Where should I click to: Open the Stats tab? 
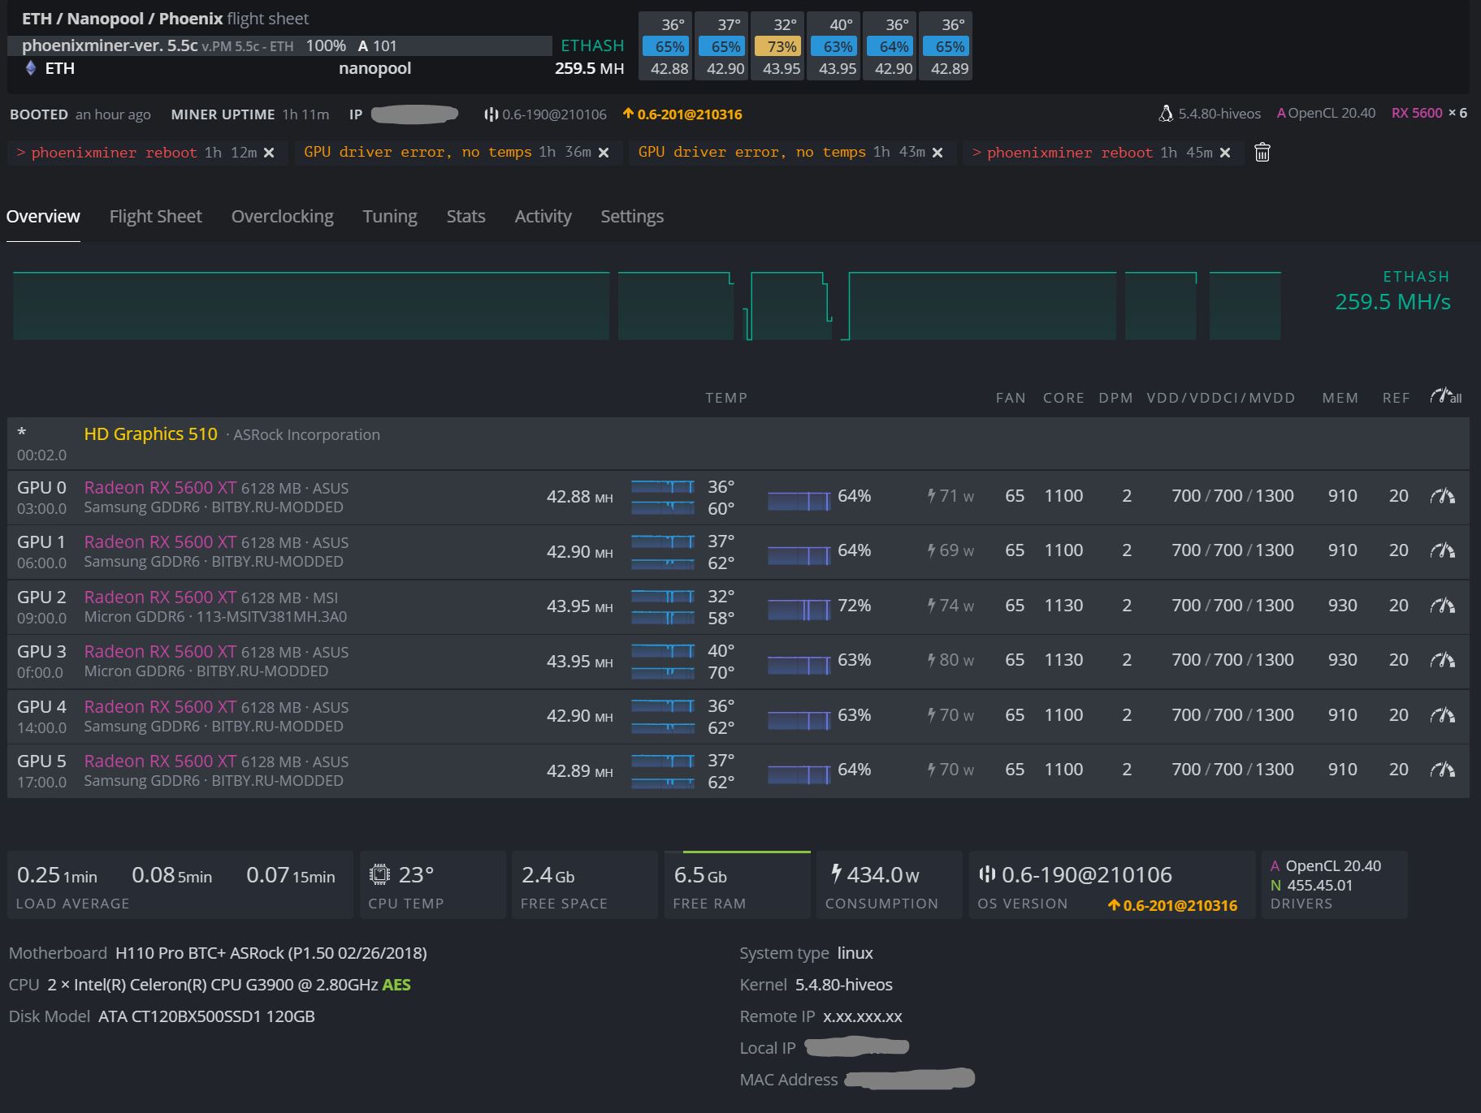(466, 217)
